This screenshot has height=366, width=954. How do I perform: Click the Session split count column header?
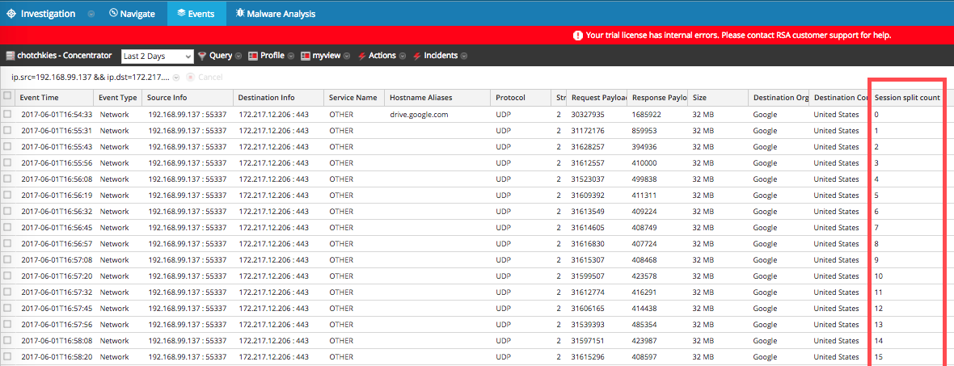click(905, 97)
